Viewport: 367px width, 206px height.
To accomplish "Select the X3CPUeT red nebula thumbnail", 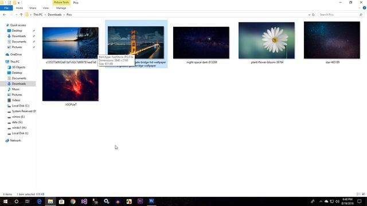I will pyautogui.click(x=71, y=85).
